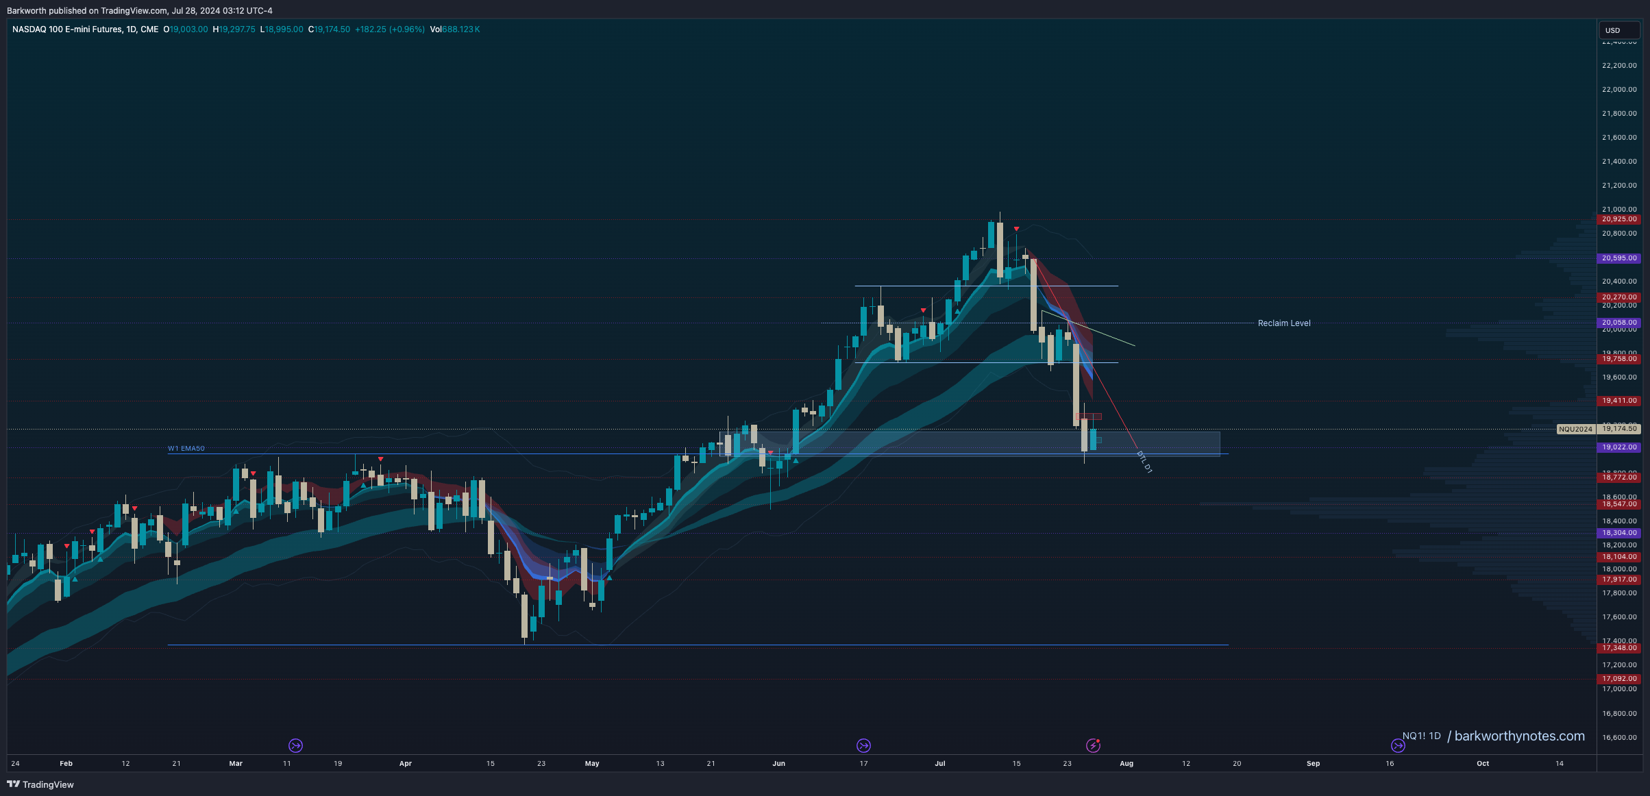Click the 18,304.00 purple price label
Viewport: 1650px width, 796px height.
pos(1619,533)
